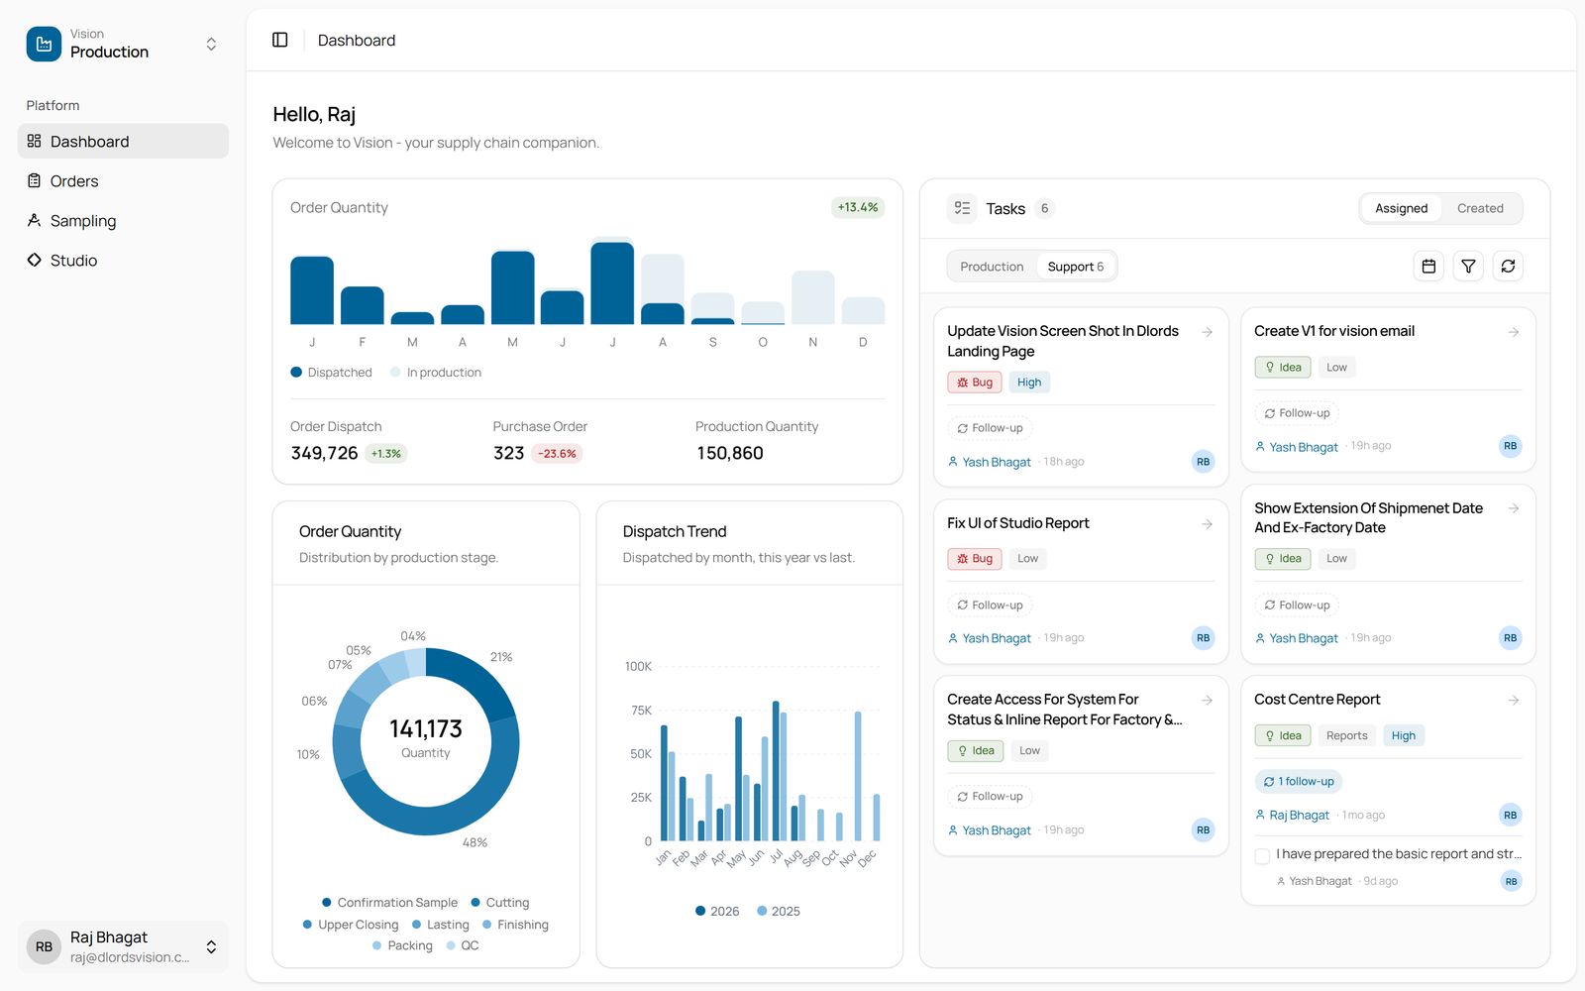This screenshot has height=991, width=1585.
Task: Click the Dashboard grid icon in sidebar
Action: tap(34, 141)
